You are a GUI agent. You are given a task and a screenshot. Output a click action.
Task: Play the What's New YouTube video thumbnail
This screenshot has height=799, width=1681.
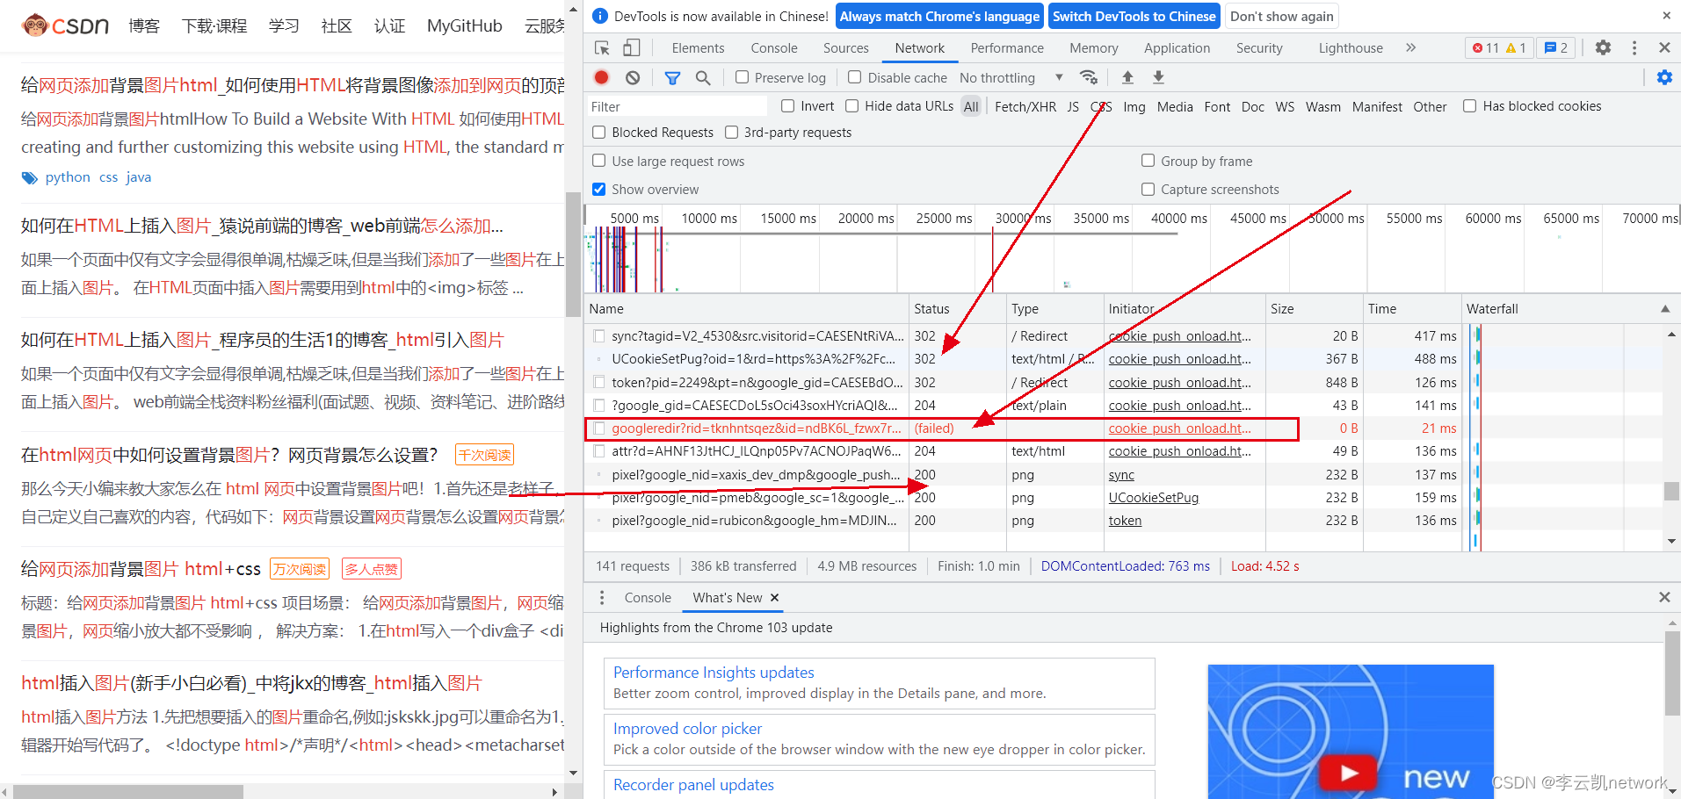(1350, 773)
